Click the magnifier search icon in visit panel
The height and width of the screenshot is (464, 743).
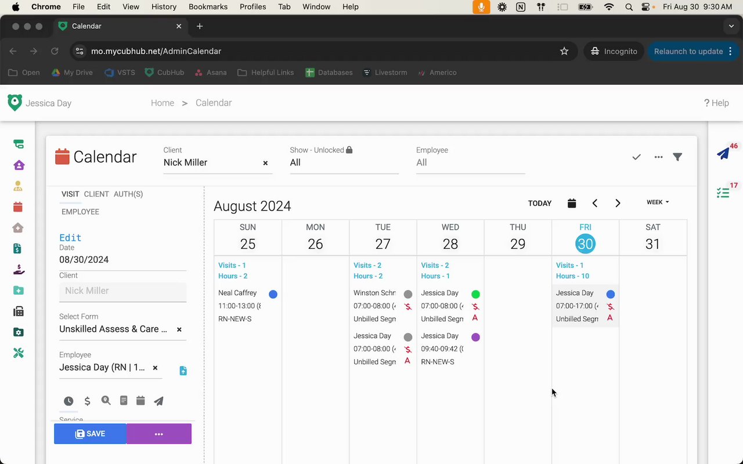[106, 400]
